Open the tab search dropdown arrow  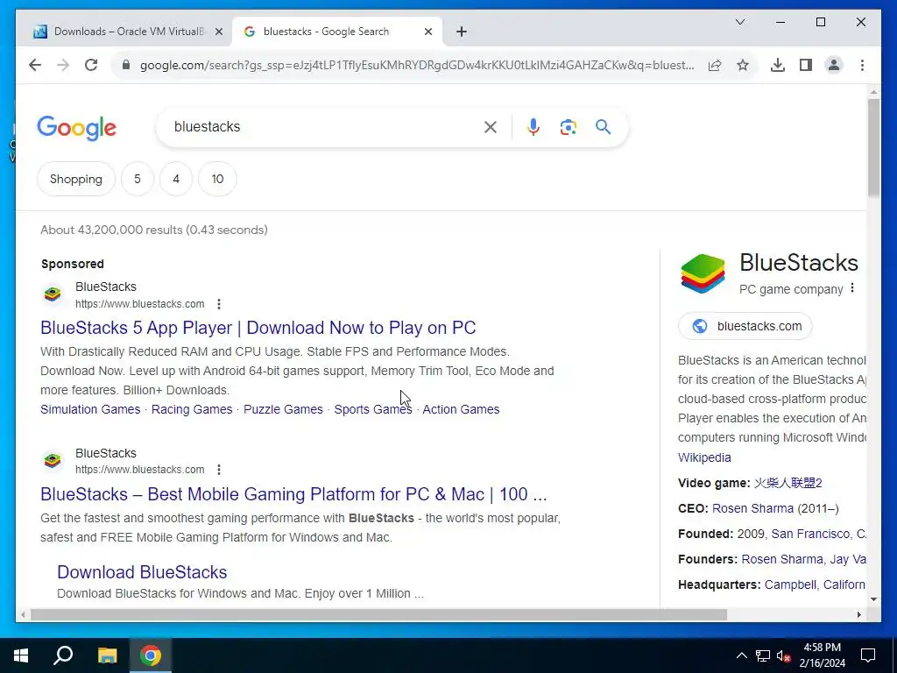(x=739, y=22)
